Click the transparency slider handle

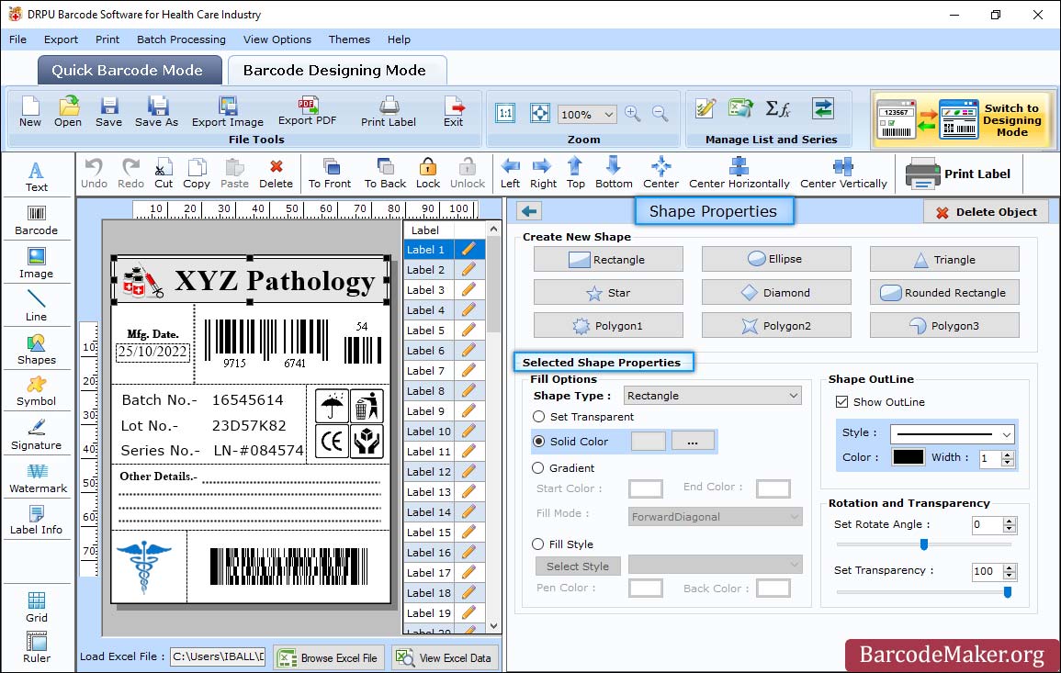(x=1008, y=592)
